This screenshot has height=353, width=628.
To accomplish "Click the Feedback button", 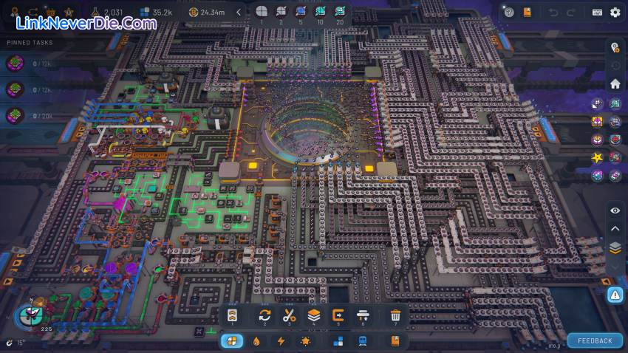I will click(x=595, y=340).
